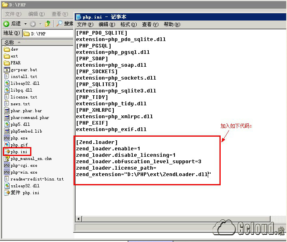Viewport: 287px width, 242px height.
Task: Select the install.txt file icon
Action: pyautogui.click(x=7, y=76)
